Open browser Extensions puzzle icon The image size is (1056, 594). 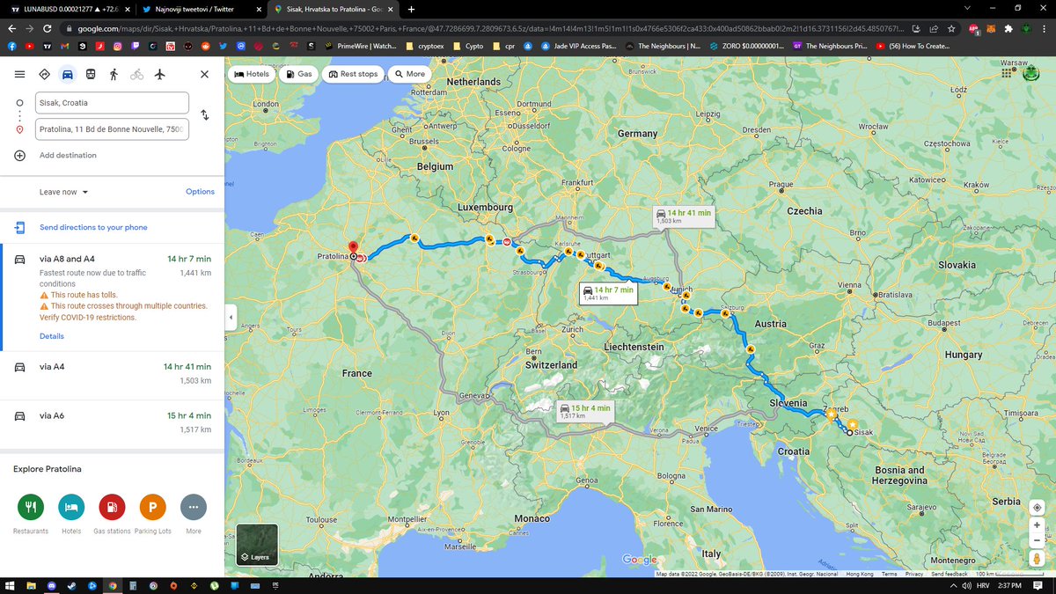(x=1007, y=28)
